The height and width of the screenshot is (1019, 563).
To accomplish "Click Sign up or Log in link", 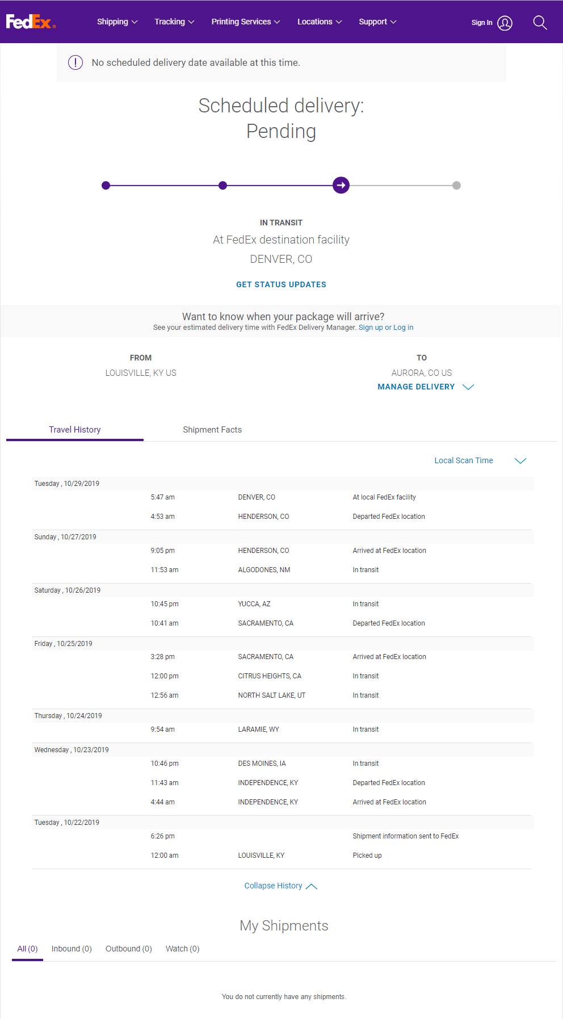I will tap(386, 328).
